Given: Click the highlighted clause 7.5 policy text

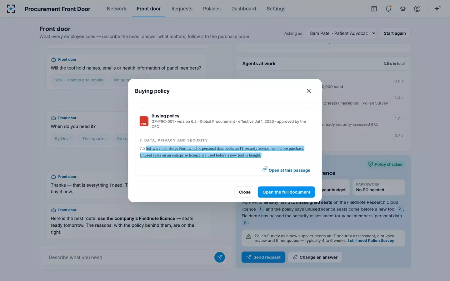Looking at the screenshot, I should coord(222,152).
